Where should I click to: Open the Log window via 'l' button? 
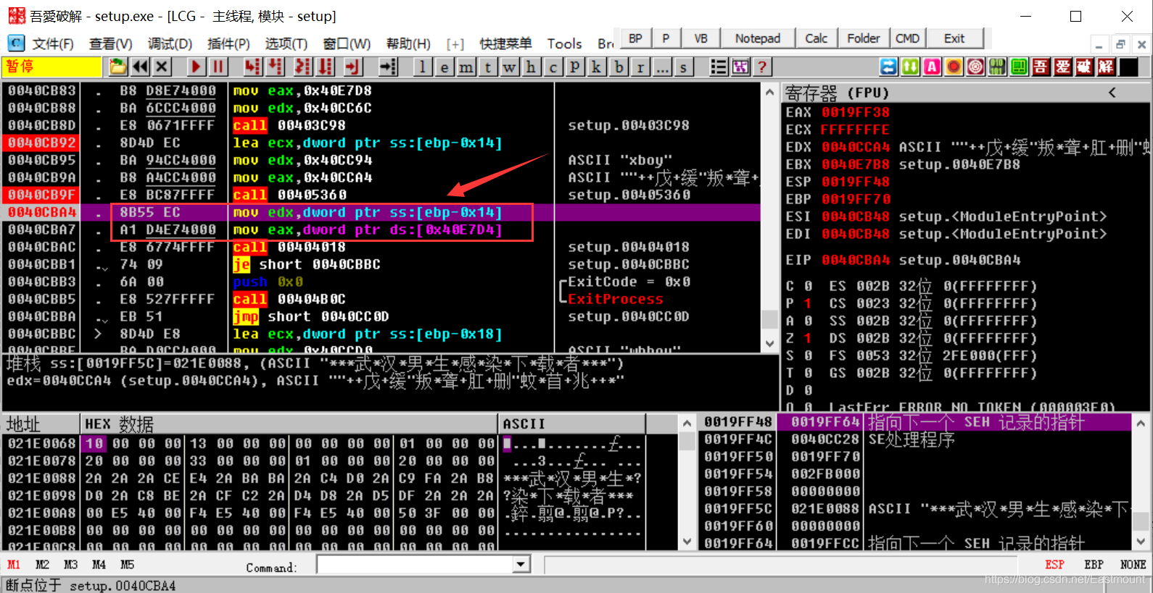[x=423, y=67]
